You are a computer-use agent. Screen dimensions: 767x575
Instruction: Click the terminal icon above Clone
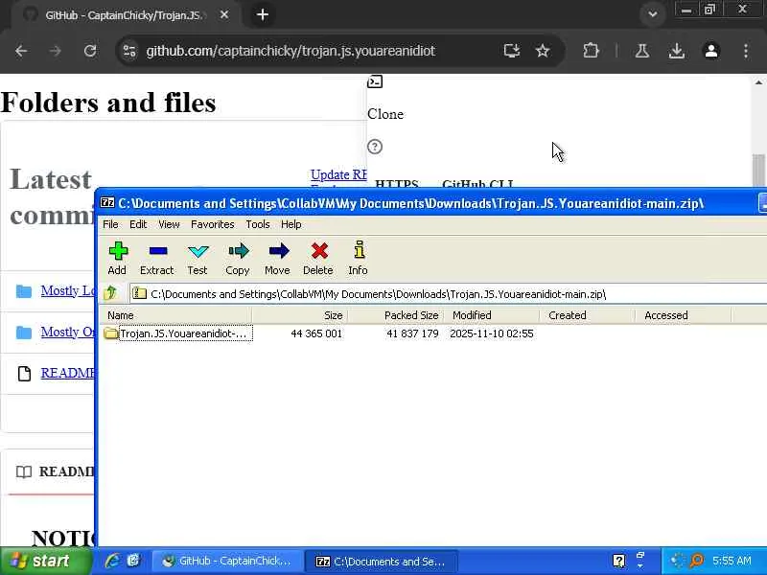[x=375, y=81]
